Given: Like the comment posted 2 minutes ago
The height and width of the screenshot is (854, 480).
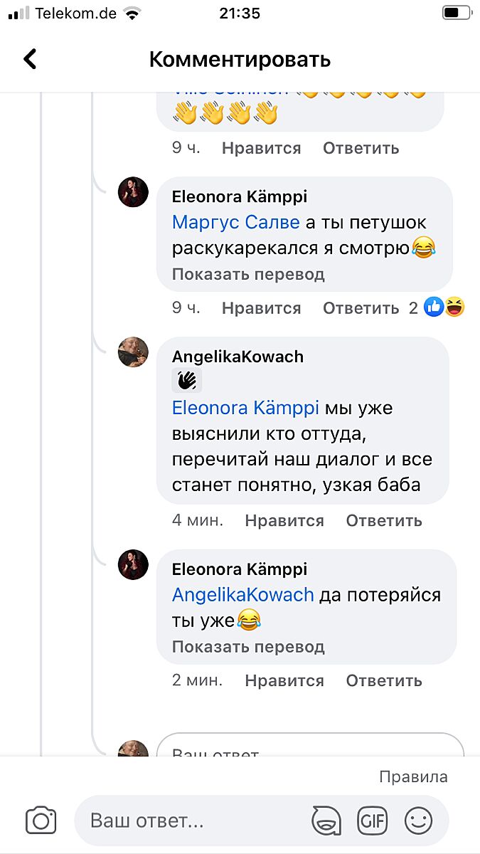Looking at the screenshot, I should coord(284,680).
